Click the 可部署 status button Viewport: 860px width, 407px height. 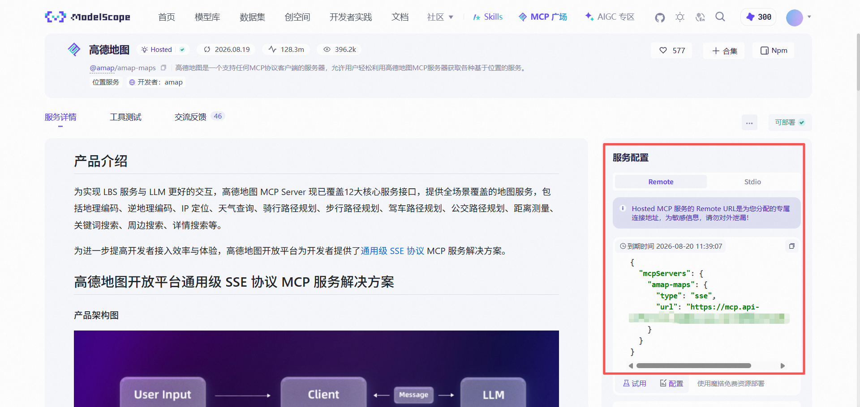coord(790,123)
